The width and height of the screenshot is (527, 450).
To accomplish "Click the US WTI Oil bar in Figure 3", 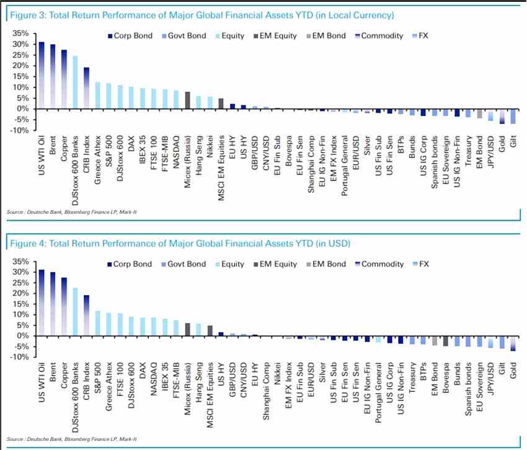I will (x=42, y=75).
